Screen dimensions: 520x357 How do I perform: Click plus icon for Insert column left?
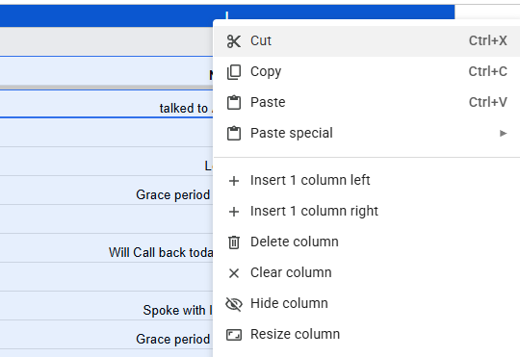(234, 181)
